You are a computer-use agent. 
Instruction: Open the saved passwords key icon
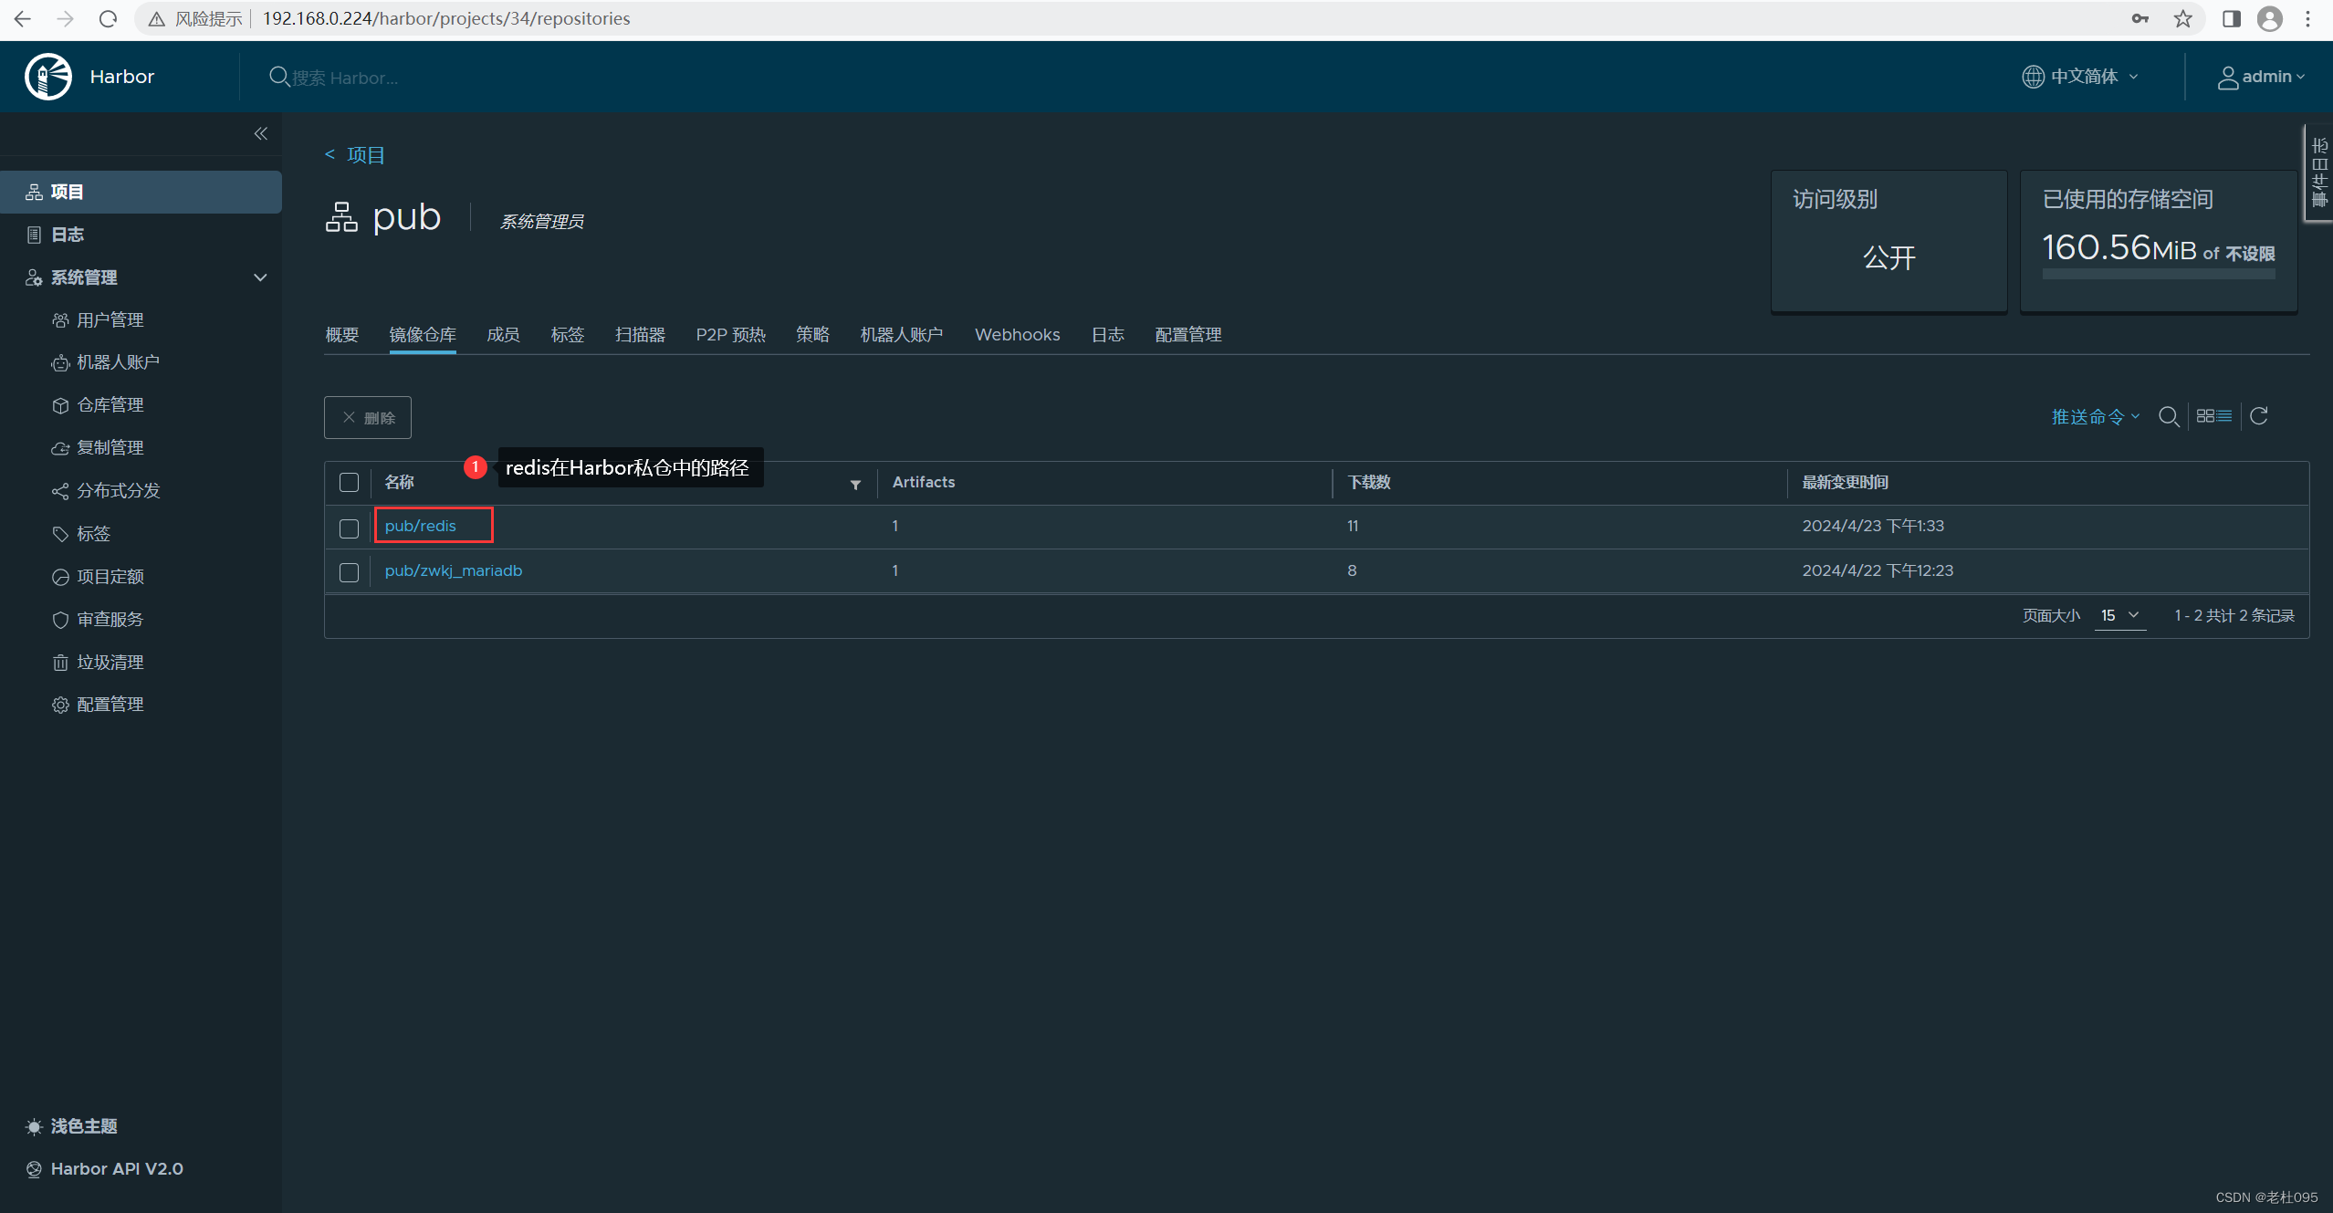[x=2139, y=18]
